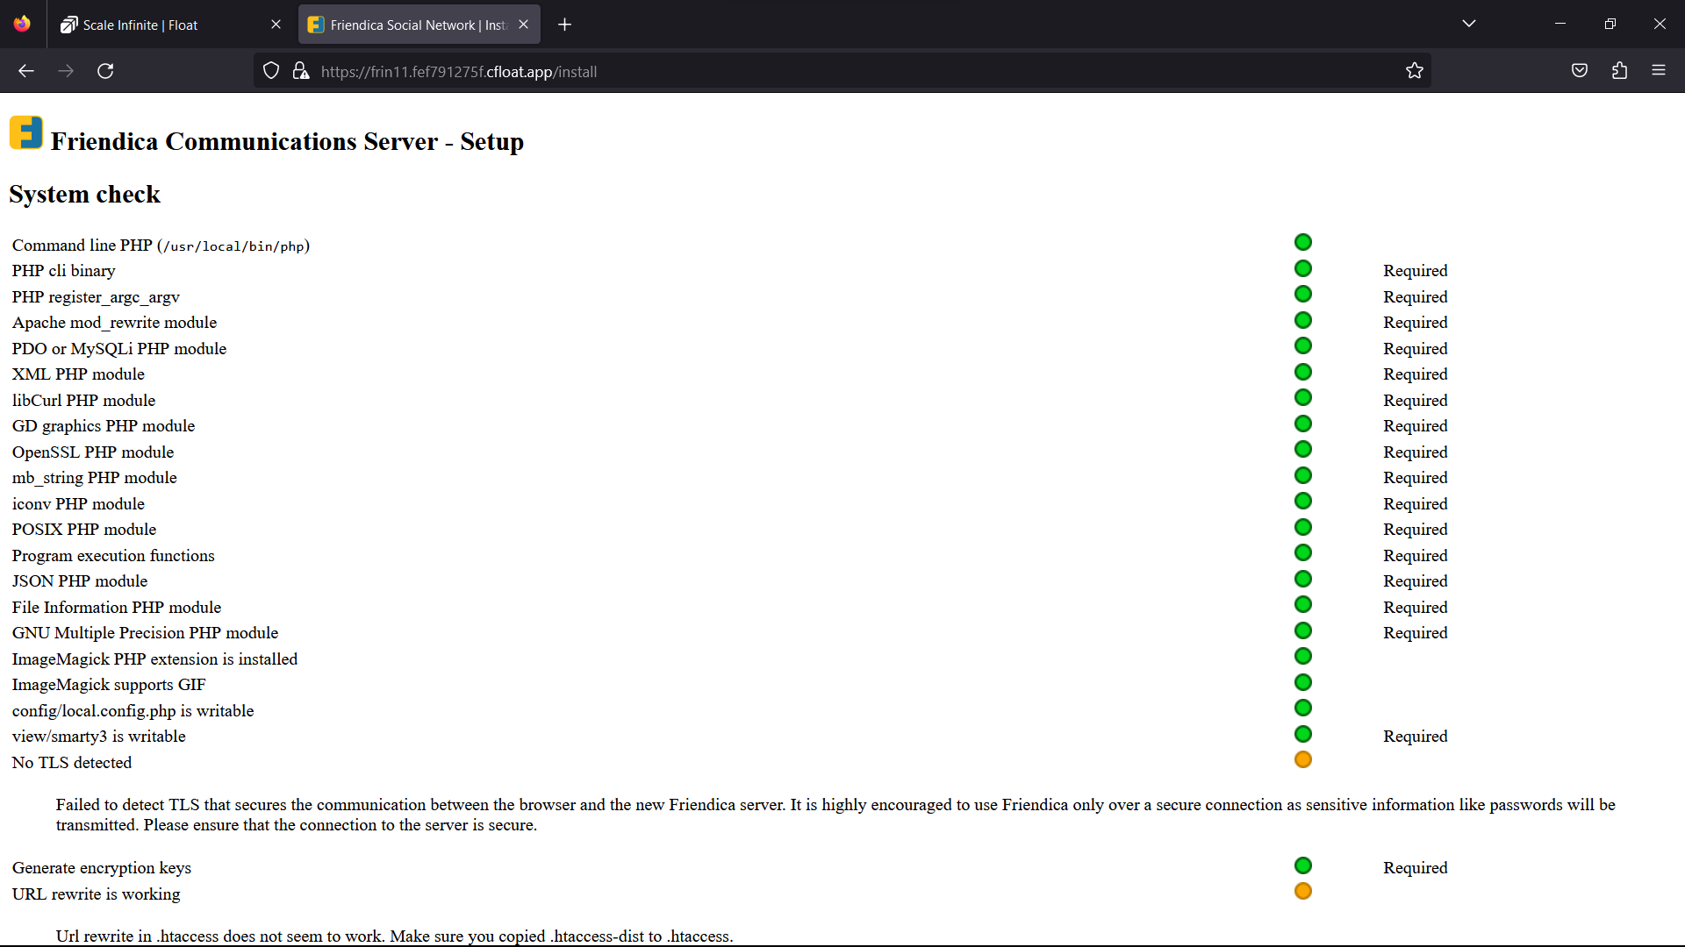Click green status for libCurl PHP module
Screen dimensions: 1685x947
tap(1303, 397)
